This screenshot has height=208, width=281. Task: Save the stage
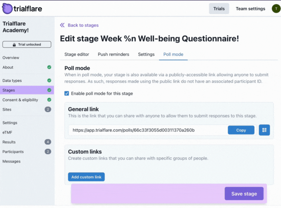pyautogui.click(x=244, y=193)
